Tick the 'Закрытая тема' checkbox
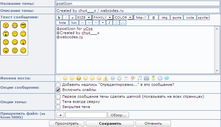 point(58,107)
